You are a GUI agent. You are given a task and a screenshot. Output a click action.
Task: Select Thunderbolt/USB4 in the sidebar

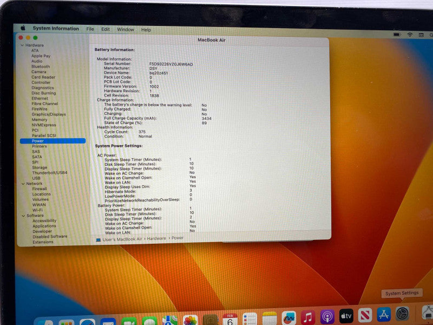pyautogui.click(x=50, y=173)
